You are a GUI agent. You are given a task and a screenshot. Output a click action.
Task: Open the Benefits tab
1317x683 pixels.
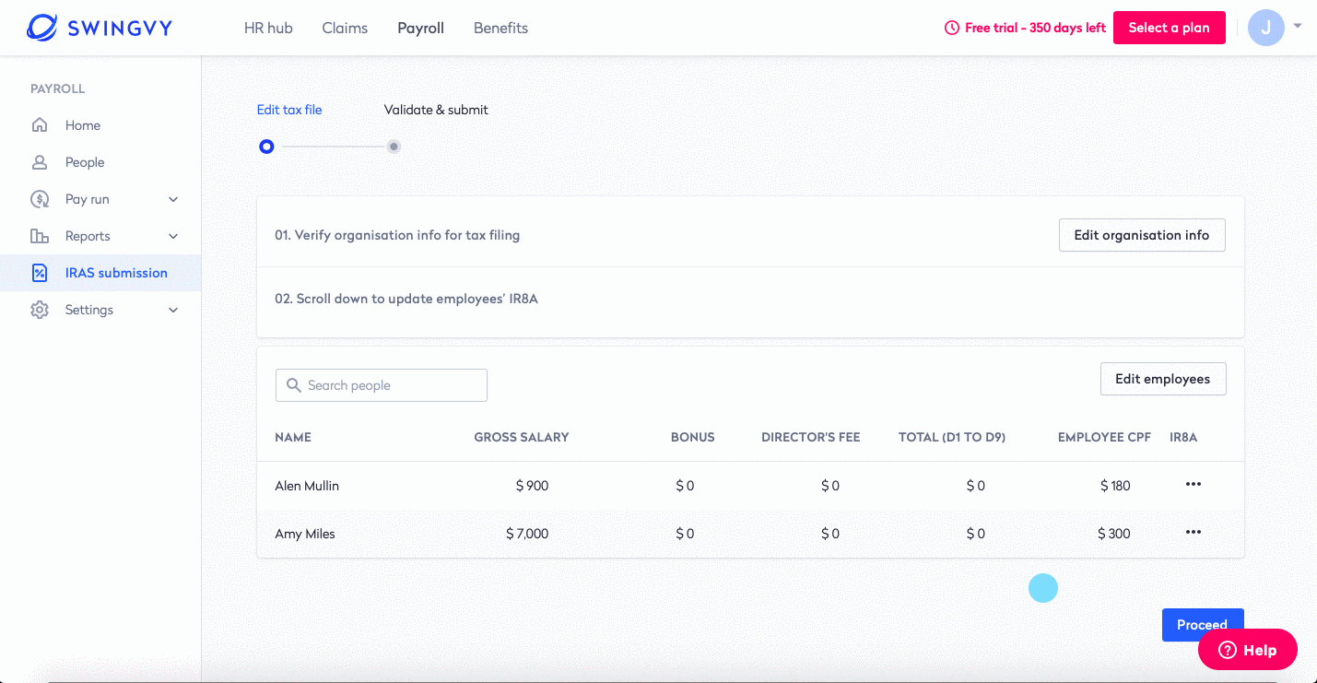pyautogui.click(x=500, y=28)
